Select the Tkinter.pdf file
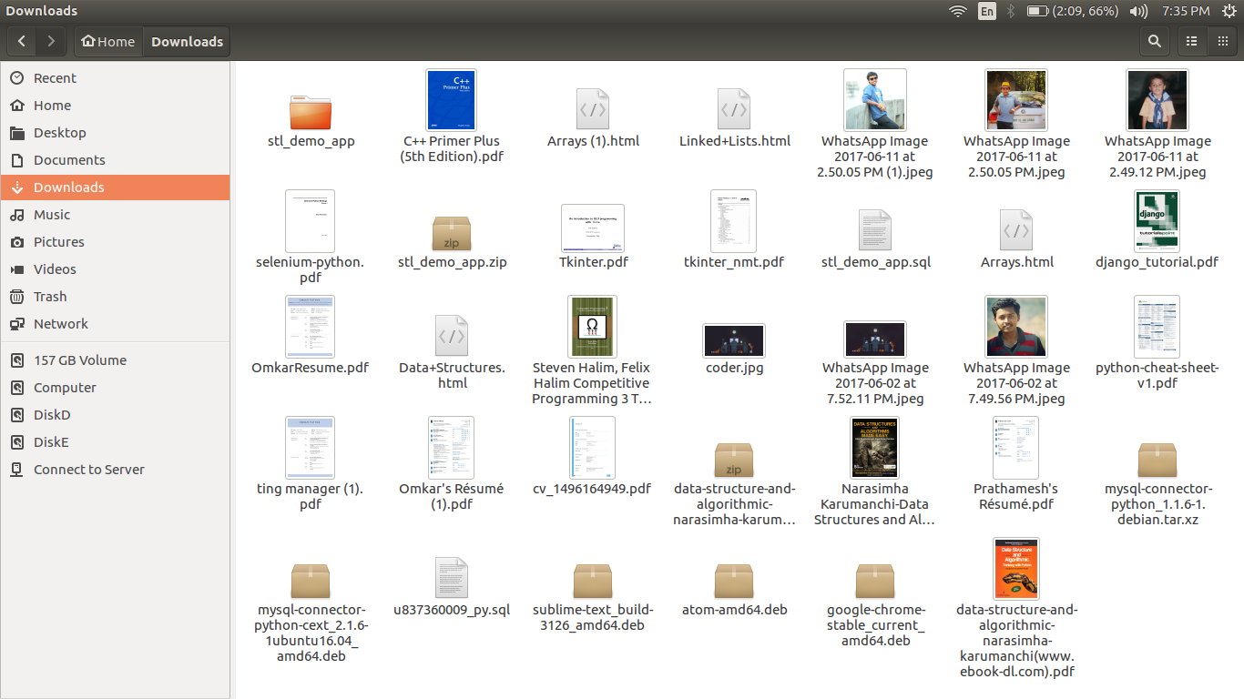1244x699 pixels. 593,228
